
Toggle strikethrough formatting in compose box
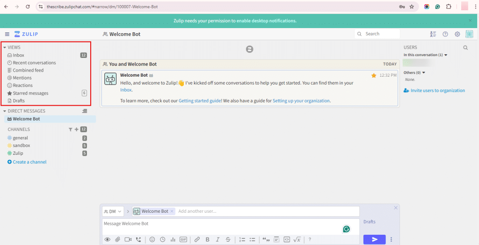(x=228, y=239)
